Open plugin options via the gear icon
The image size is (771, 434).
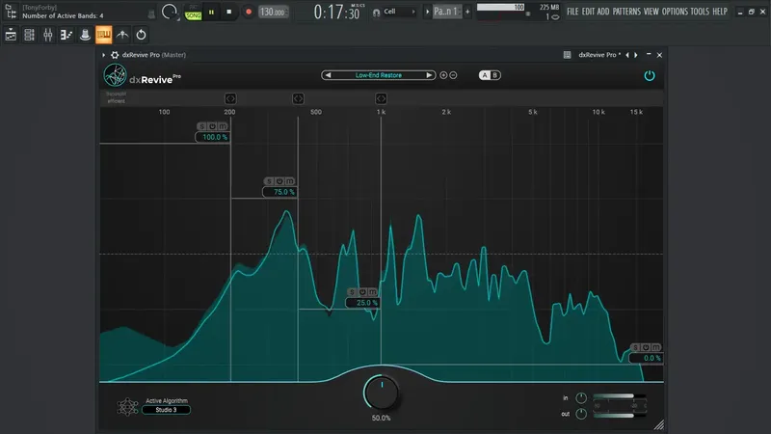pyautogui.click(x=115, y=55)
